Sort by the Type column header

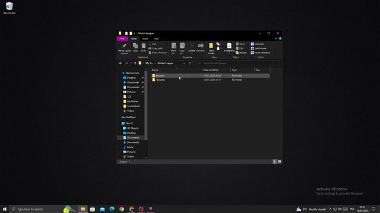[x=242, y=70]
